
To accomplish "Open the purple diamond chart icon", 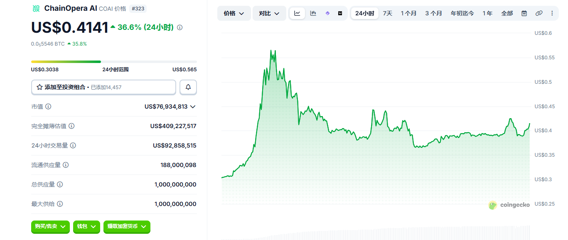I will coord(327,13).
